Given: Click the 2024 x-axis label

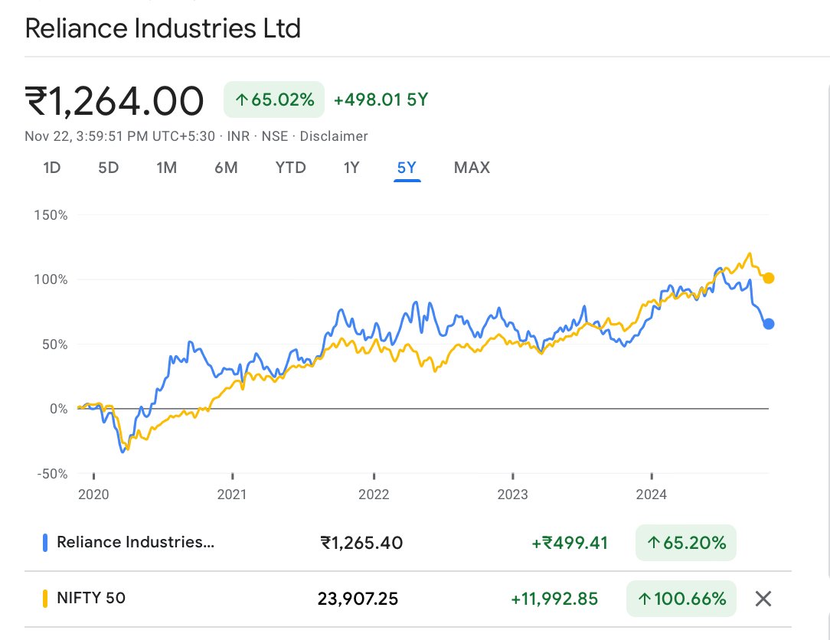Looking at the screenshot, I should point(651,495).
